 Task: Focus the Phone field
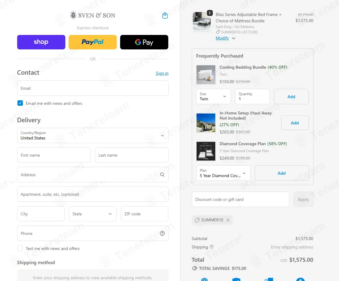point(93,233)
